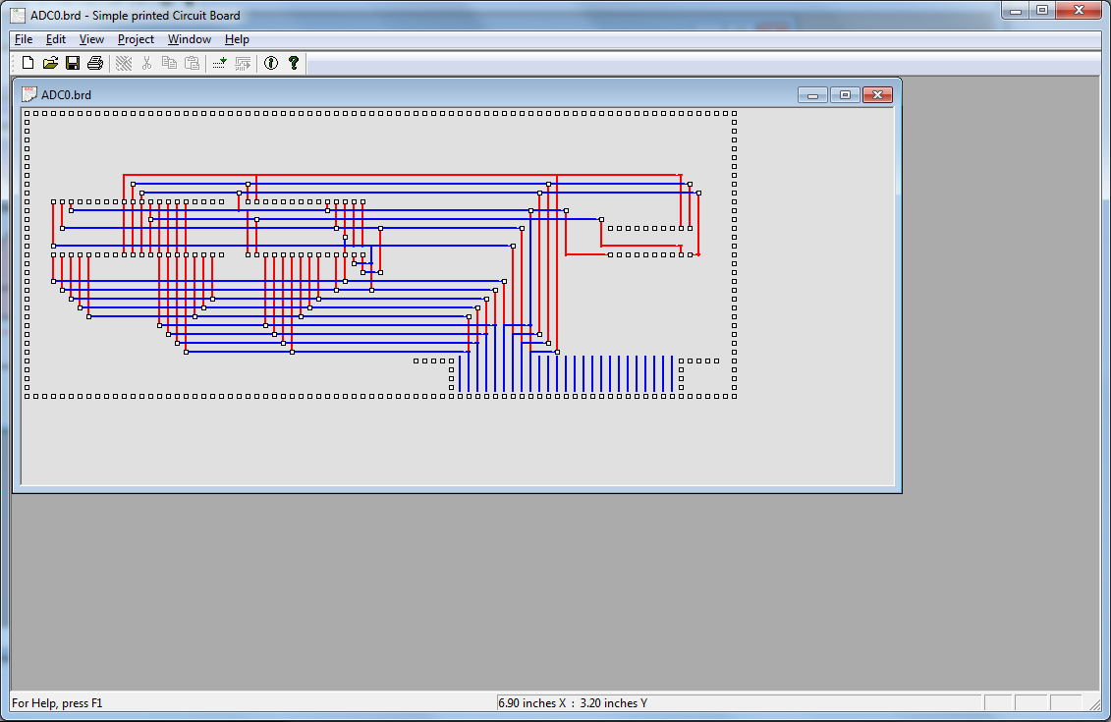Open the View menu
Image resolution: width=1111 pixels, height=722 pixels.
[x=91, y=39]
